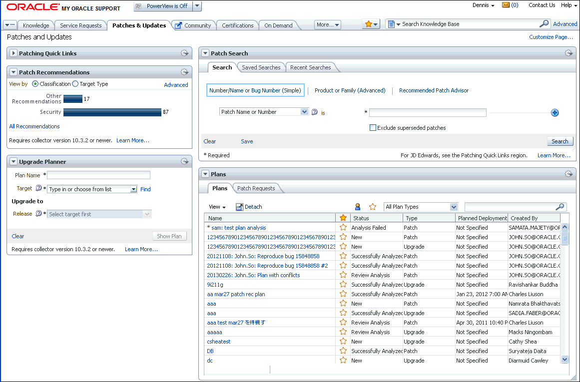Open the Help menu

click(x=569, y=5)
